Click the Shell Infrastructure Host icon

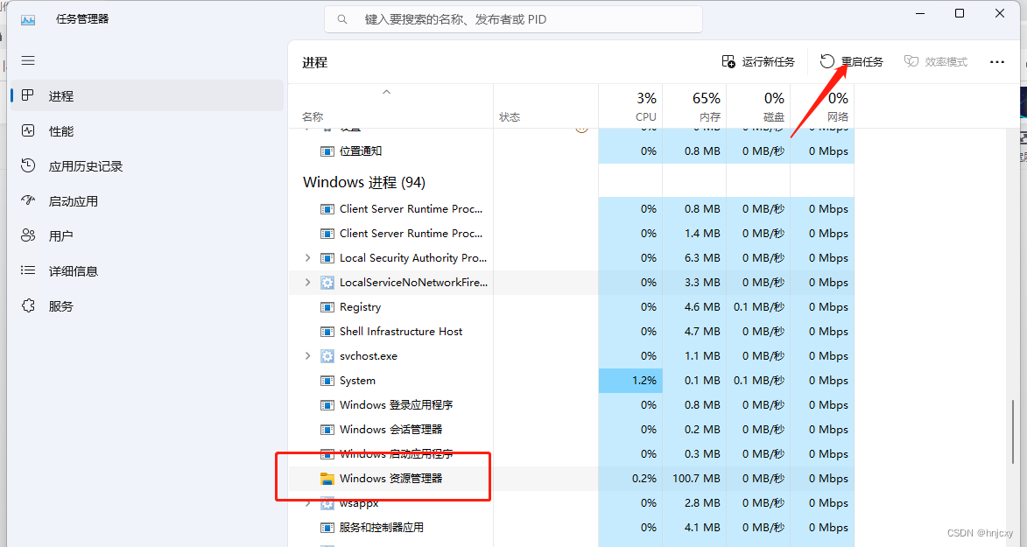coord(327,332)
